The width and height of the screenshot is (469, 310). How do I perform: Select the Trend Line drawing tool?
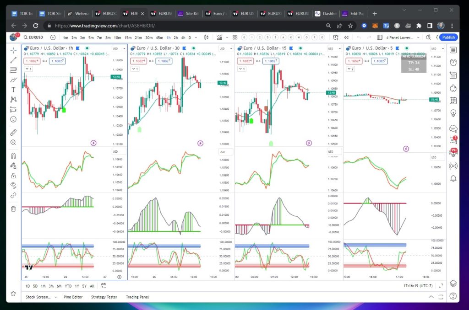click(13, 59)
